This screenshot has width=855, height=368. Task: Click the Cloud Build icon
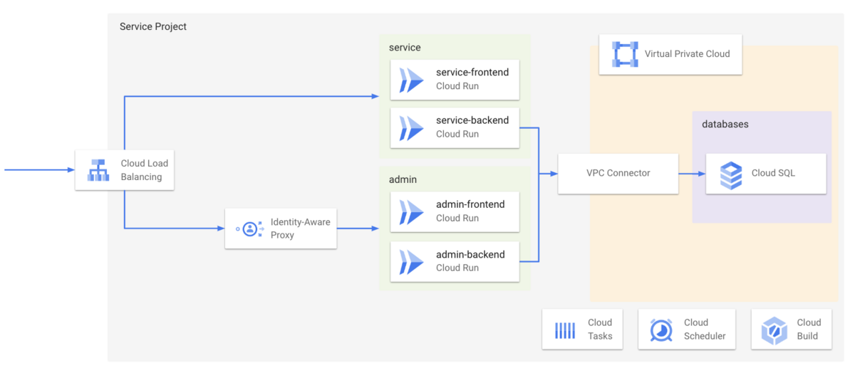774,330
